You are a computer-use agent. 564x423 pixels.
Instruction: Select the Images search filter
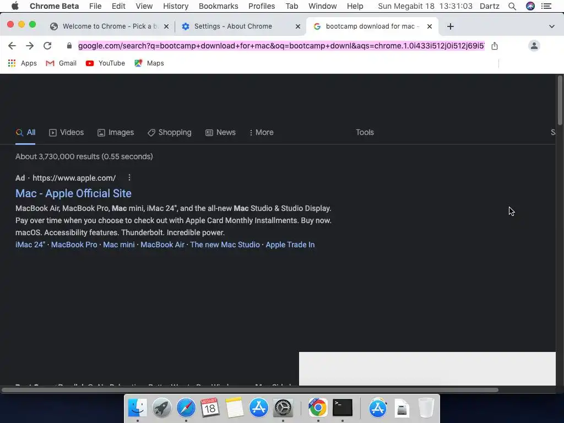point(116,132)
